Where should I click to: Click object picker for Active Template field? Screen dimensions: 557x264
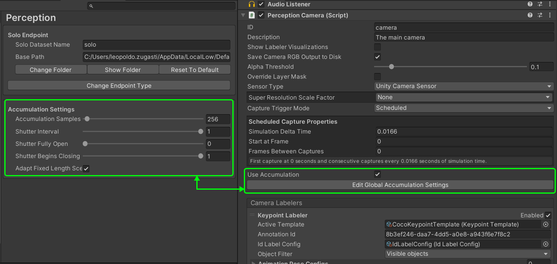coord(546,224)
